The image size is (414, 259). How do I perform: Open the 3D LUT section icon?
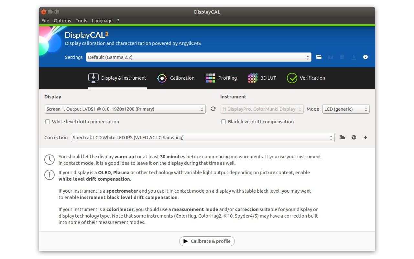pos(253,78)
